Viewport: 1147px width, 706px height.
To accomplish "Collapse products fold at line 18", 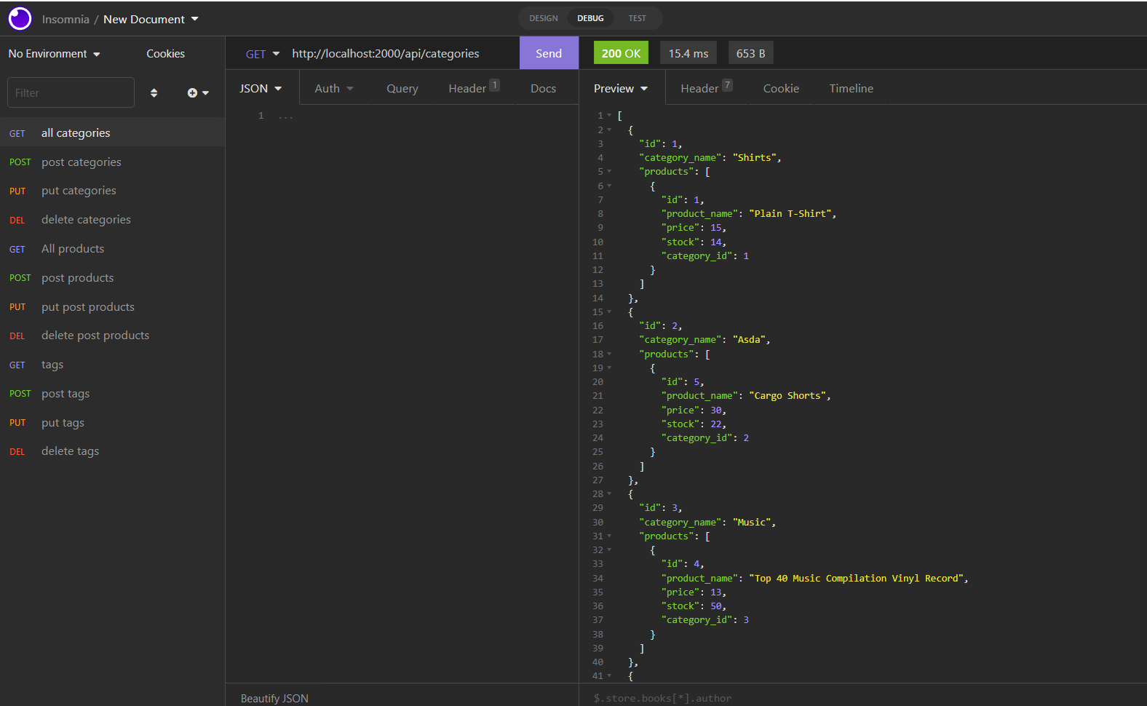I will tap(609, 354).
